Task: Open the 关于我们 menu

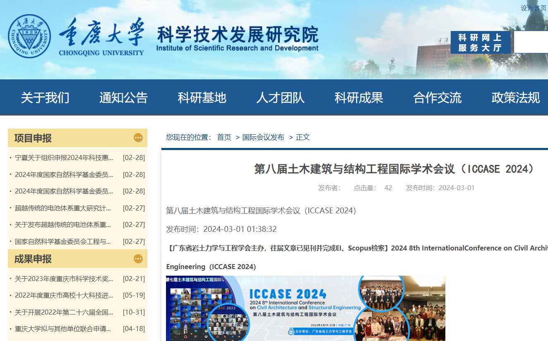Action: tap(45, 98)
